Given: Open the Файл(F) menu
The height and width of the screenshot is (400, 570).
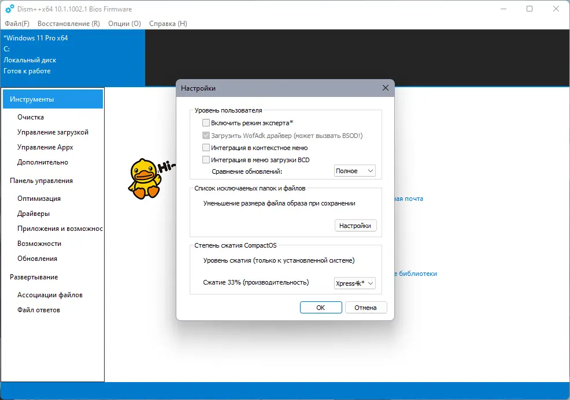Looking at the screenshot, I should tap(17, 24).
